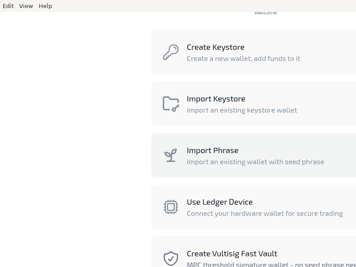The image size is (356, 267).
Task: Click the chip icon for Use Ledger Device
Action: [171, 207]
